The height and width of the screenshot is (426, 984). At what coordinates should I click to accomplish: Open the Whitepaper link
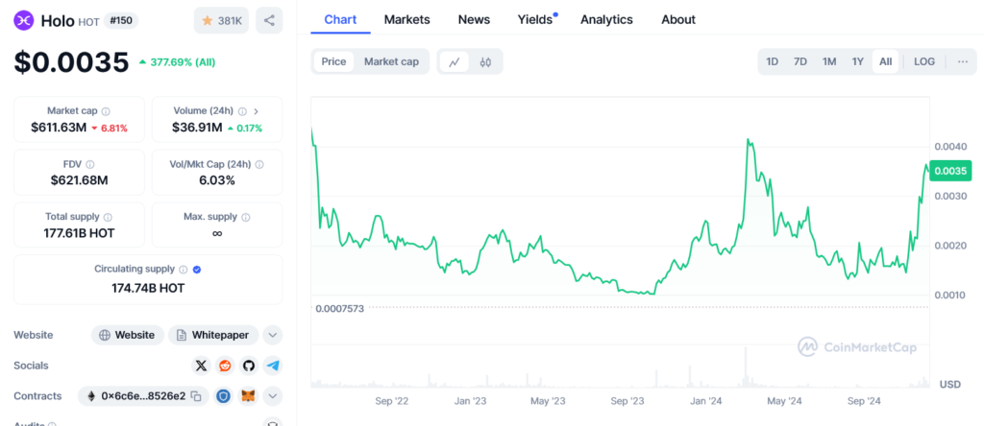[212, 335]
